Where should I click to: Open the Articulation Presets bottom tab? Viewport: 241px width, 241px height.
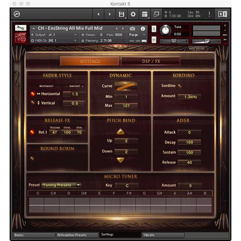[77, 235]
